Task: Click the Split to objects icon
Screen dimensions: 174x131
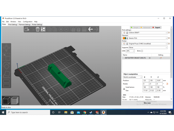Action: tap(73, 29)
